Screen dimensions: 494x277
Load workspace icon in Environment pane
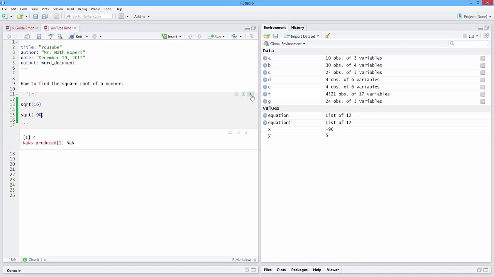(267, 36)
